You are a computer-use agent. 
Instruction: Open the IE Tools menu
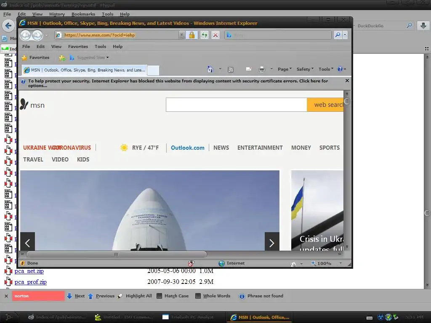[x=100, y=46]
